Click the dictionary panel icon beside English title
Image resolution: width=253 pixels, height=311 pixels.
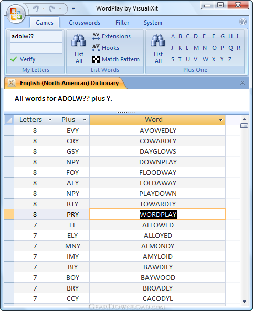click(x=12, y=83)
